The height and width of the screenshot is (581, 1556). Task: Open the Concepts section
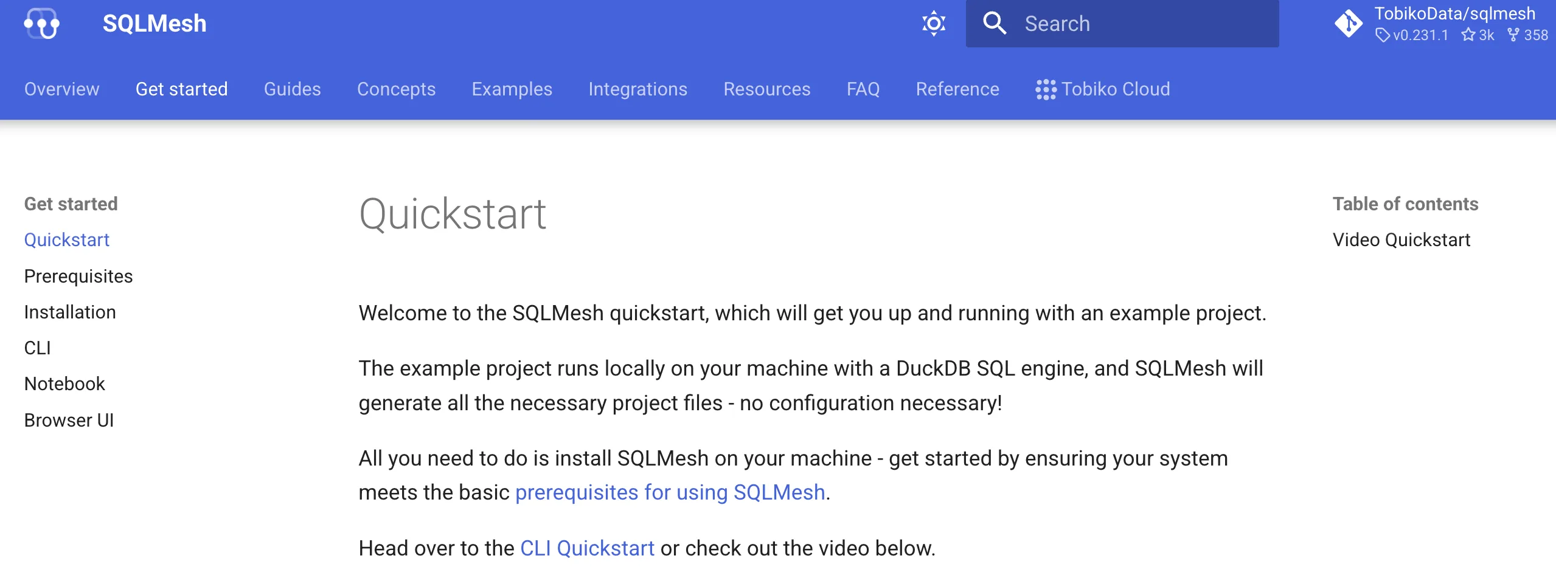tap(396, 89)
